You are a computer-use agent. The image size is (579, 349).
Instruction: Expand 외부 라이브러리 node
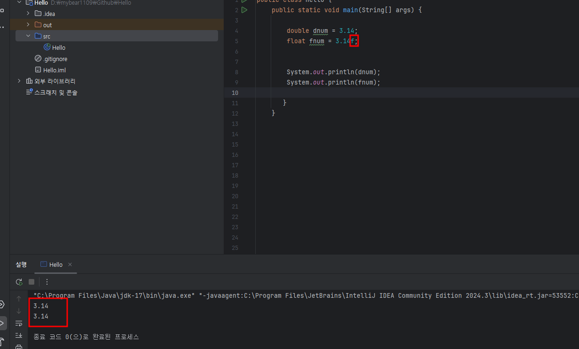pyautogui.click(x=19, y=81)
